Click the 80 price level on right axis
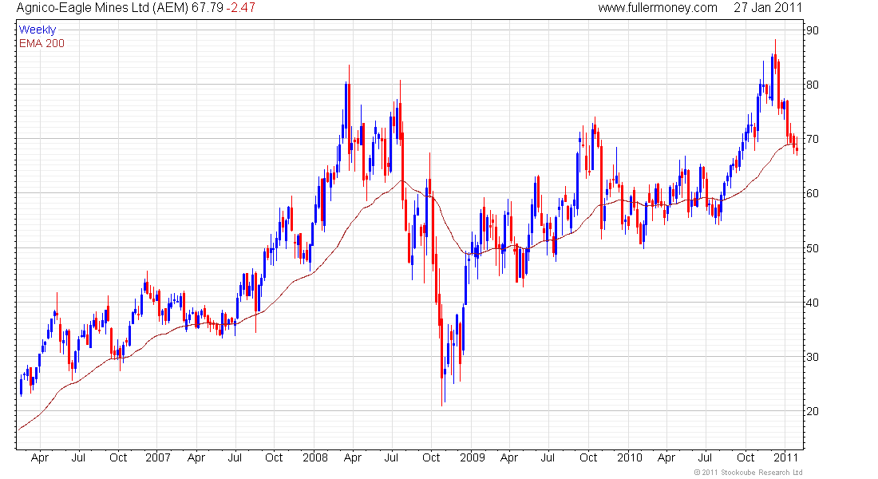This screenshot has width=878, height=479. coord(813,85)
